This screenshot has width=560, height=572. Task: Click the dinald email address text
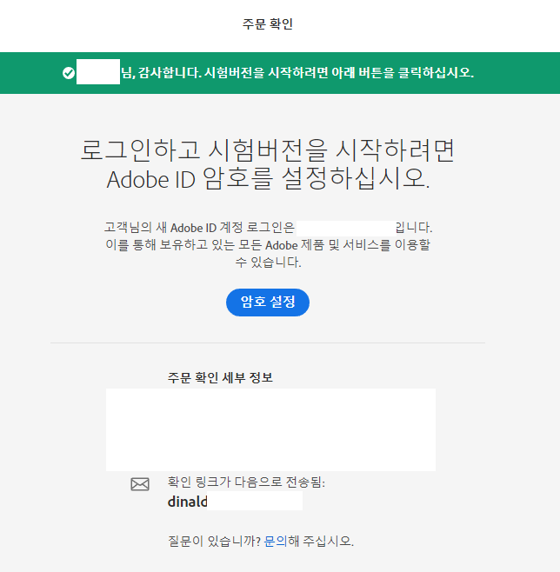click(x=188, y=502)
